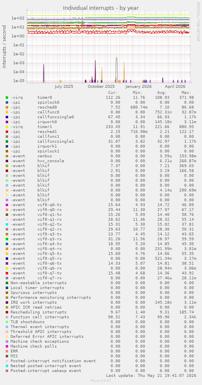Viewport: 202px width, 385px height.
Task: Click the cyan vif0-q2-tx legend swatch
Action: tap(7, 224)
